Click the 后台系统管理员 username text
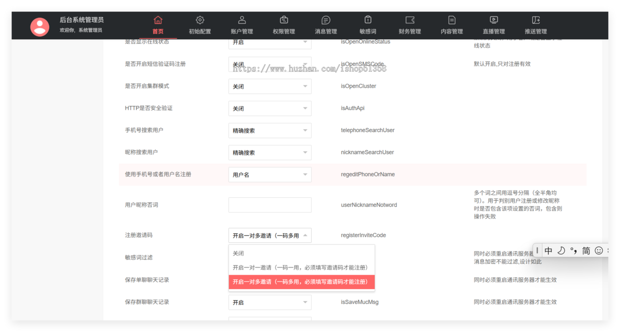Image resolution: width=620 pixels, height=332 pixels. click(x=82, y=20)
